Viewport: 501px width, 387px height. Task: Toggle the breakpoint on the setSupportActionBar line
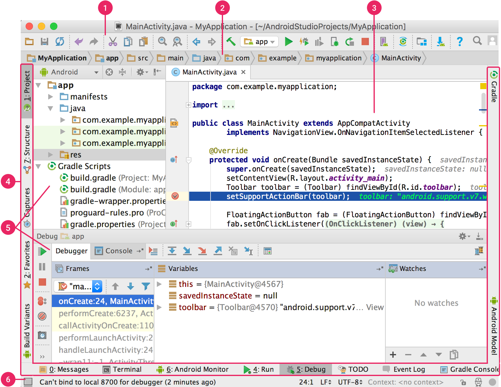click(x=175, y=197)
